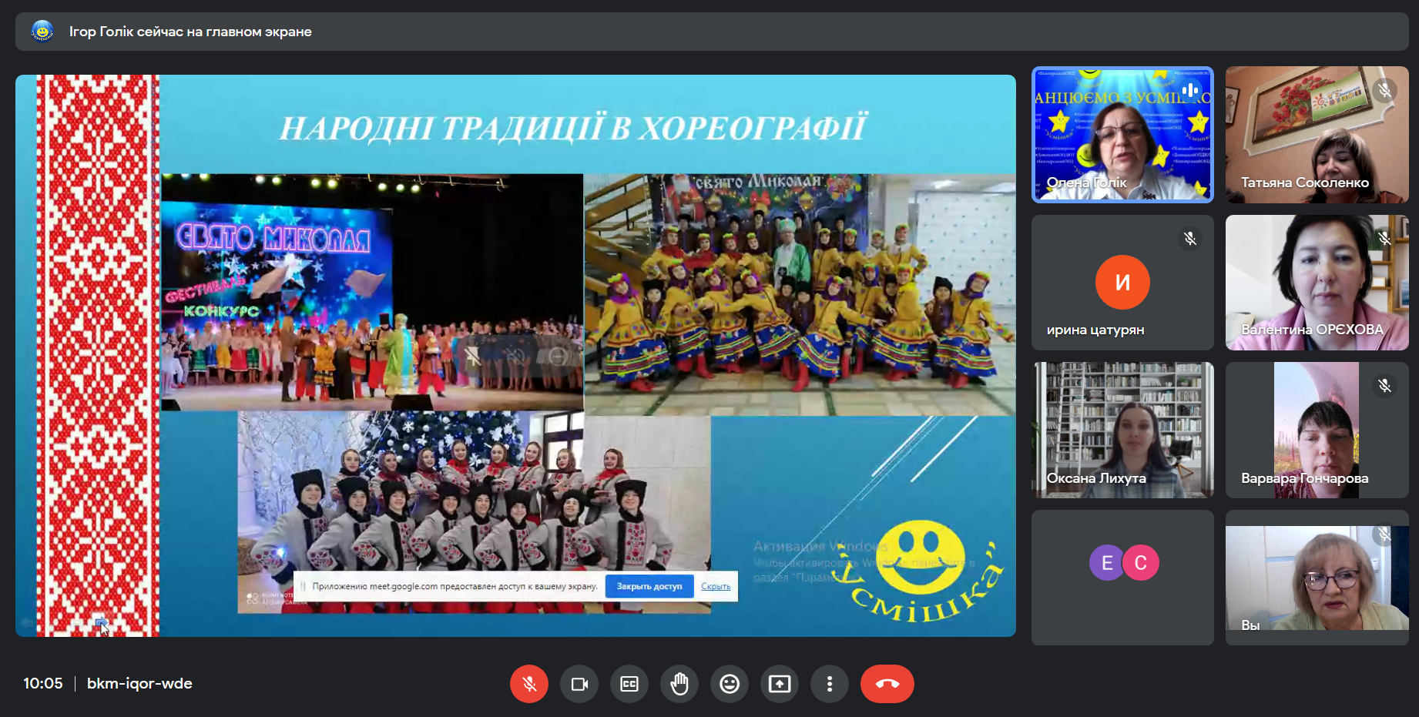
Task: Open the three-dot more options menu
Action: click(830, 684)
